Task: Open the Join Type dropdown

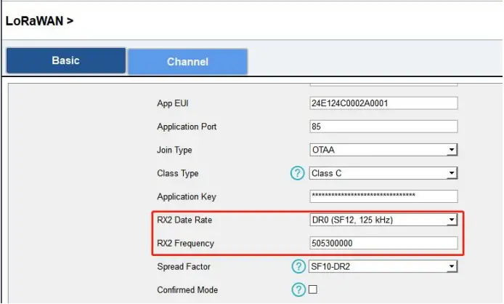Action: coord(383,150)
